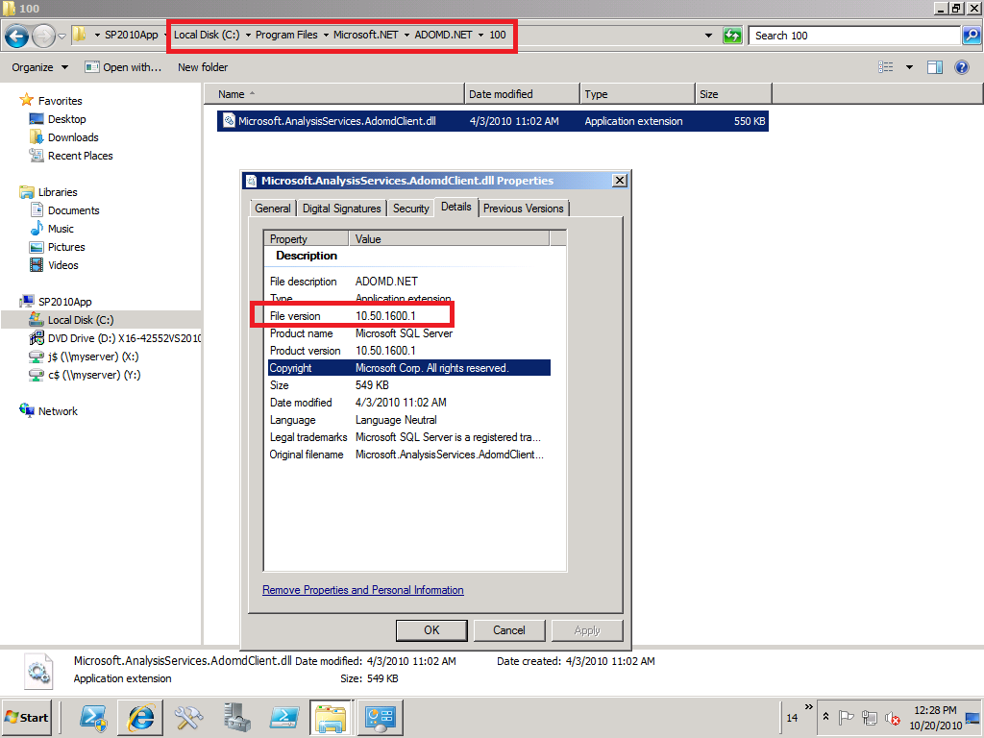Open recent pages dropdown beside forward arrow
Viewport: 984px width, 738px height.
click(61, 37)
